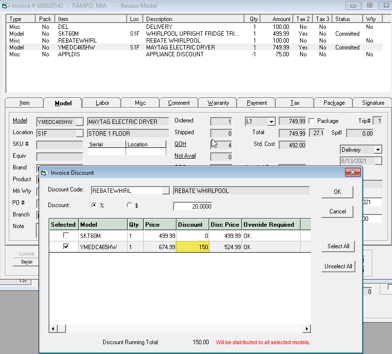Select the SKT60M Whirlpool fridge invoice row
The height and width of the screenshot is (354, 392).
[195, 34]
